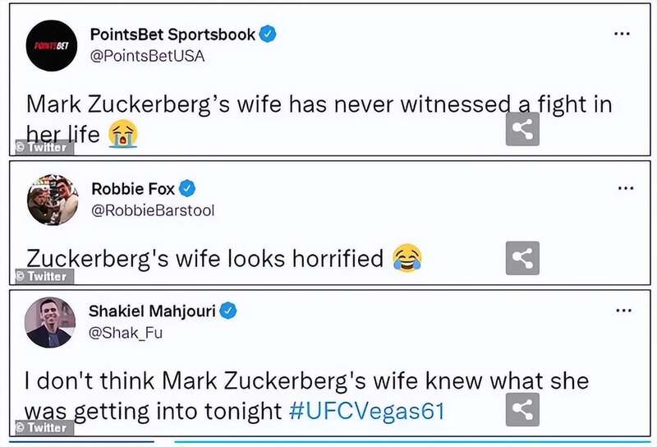Open more options on PointsBet tweet
Viewport: 657px width, 447px height.
pyautogui.click(x=624, y=34)
